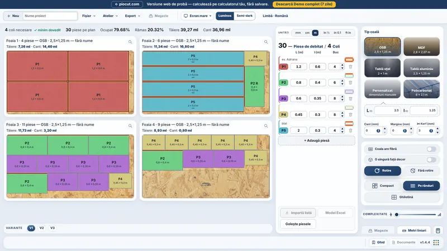Open Export dropdown menu
Screen dimensions: 447x251
pos(132,16)
